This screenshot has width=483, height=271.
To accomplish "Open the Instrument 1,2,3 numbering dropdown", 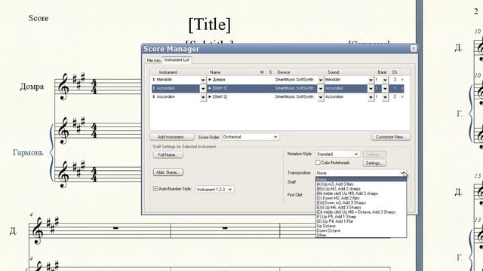I will coord(214,189).
